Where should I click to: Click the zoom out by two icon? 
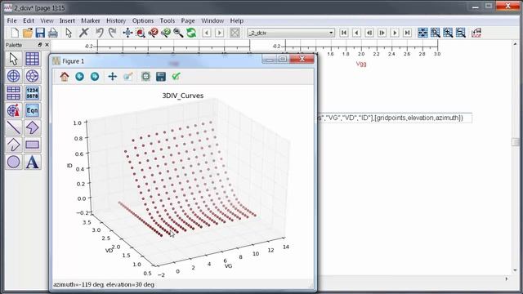click(166, 33)
